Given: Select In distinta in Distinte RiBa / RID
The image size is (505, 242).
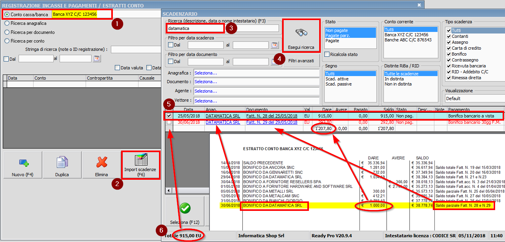Looking at the screenshot, I should [411, 79].
